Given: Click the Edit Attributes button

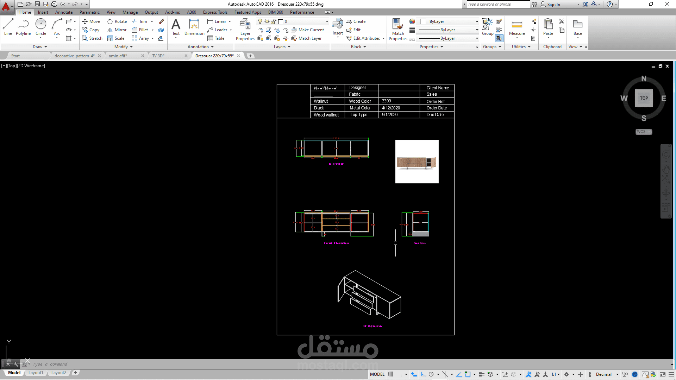Looking at the screenshot, I should pyautogui.click(x=363, y=38).
